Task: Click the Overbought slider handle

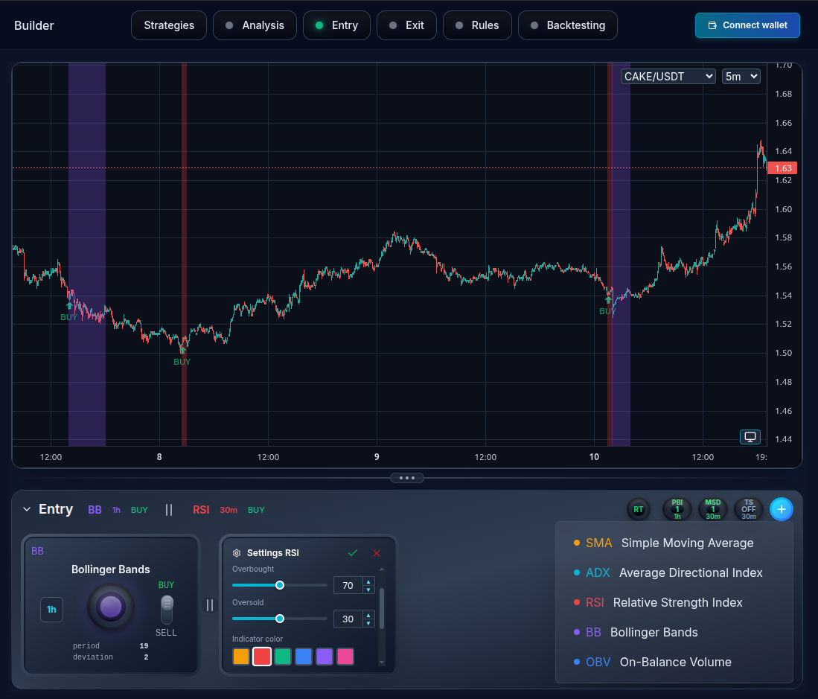Action: pyautogui.click(x=280, y=585)
